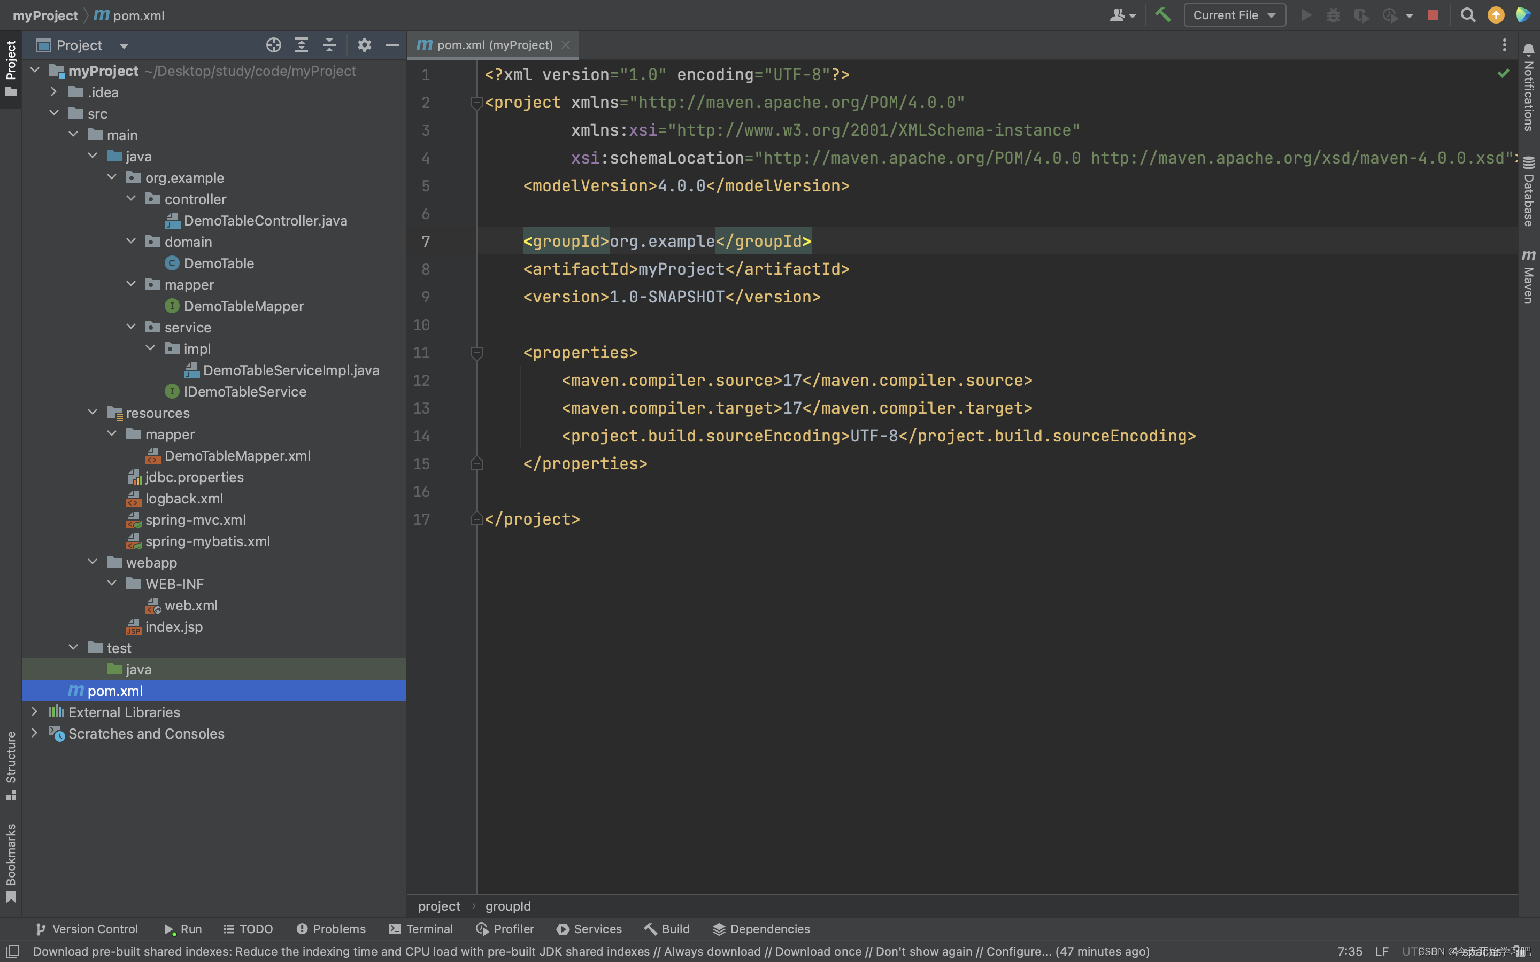Open the Code With Me user icon

coord(1122,14)
